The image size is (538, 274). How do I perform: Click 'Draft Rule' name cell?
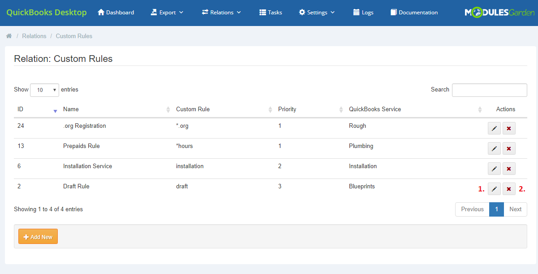76,187
